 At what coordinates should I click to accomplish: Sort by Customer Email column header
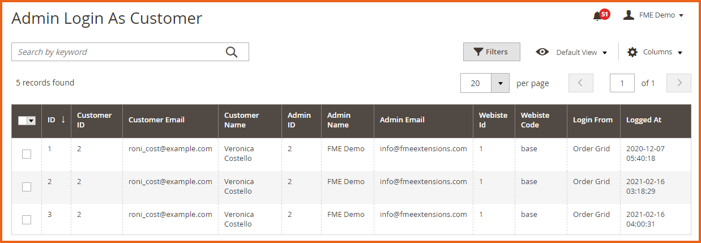tap(156, 120)
